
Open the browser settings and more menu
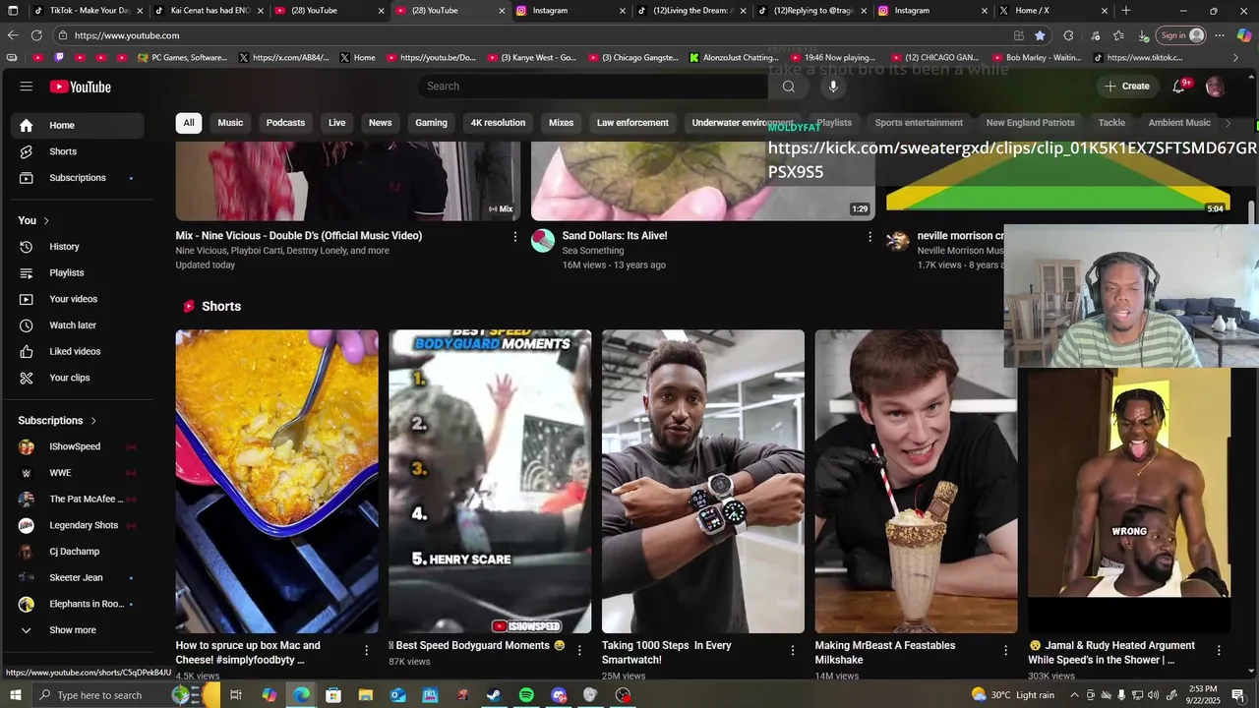pyautogui.click(x=1220, y=35)
